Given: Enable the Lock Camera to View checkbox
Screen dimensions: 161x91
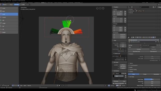Looking at the screenshot, I should click(x=126, y=60).
